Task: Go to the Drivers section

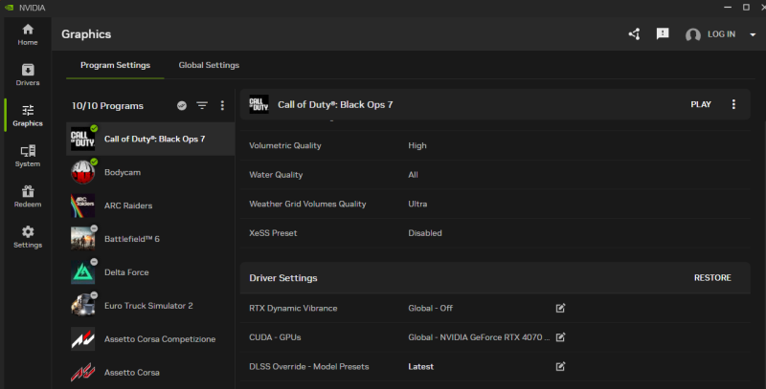Action: [x=28, y=74]
